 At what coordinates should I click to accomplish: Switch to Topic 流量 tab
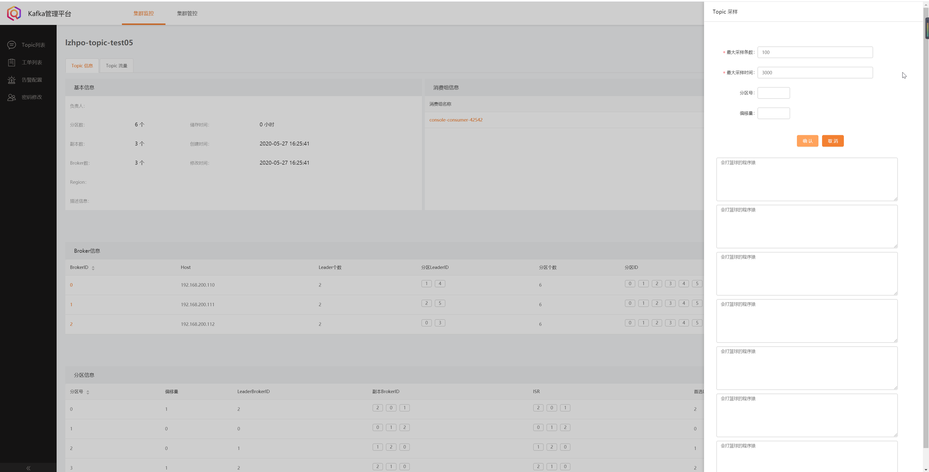[x=116, y=66]
